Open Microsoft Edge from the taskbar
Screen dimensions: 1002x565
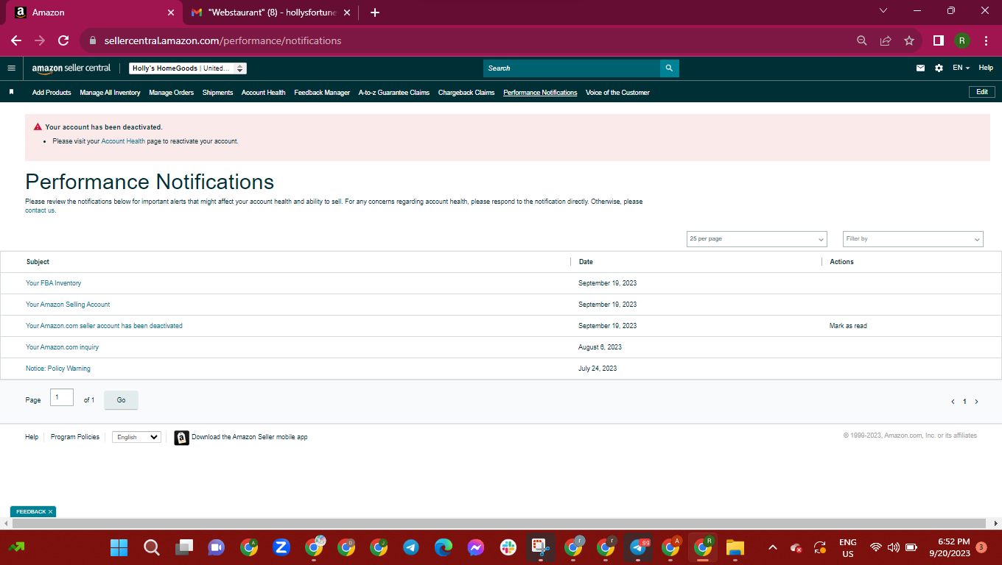pyautogui.click(x=444, y=547)
